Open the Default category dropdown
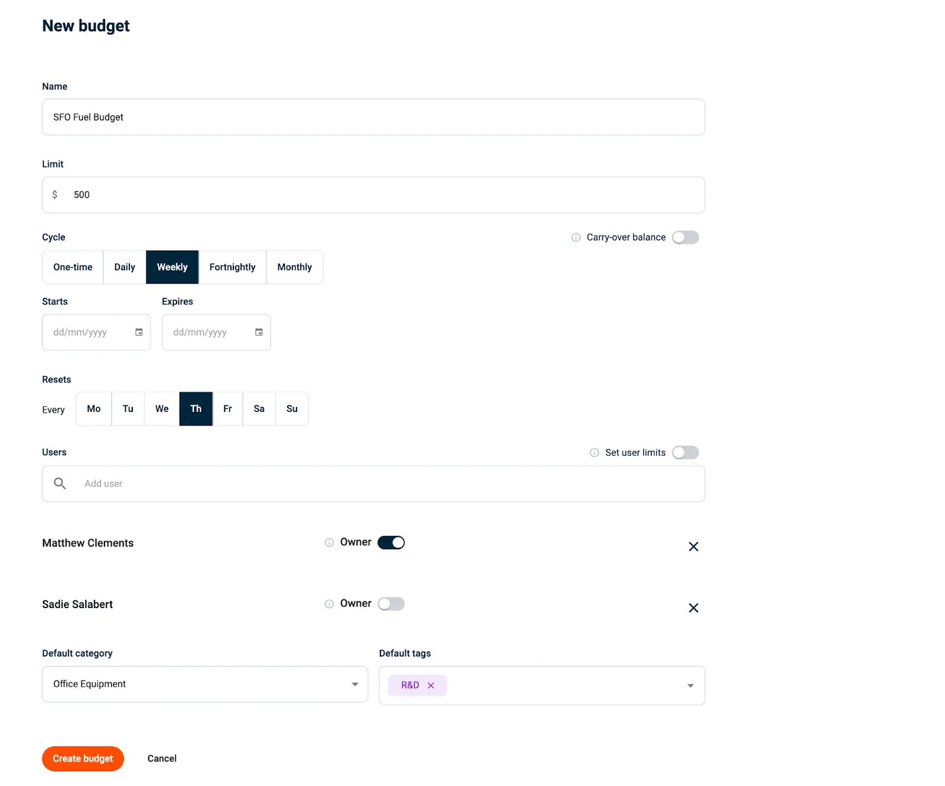 [354, 684]
